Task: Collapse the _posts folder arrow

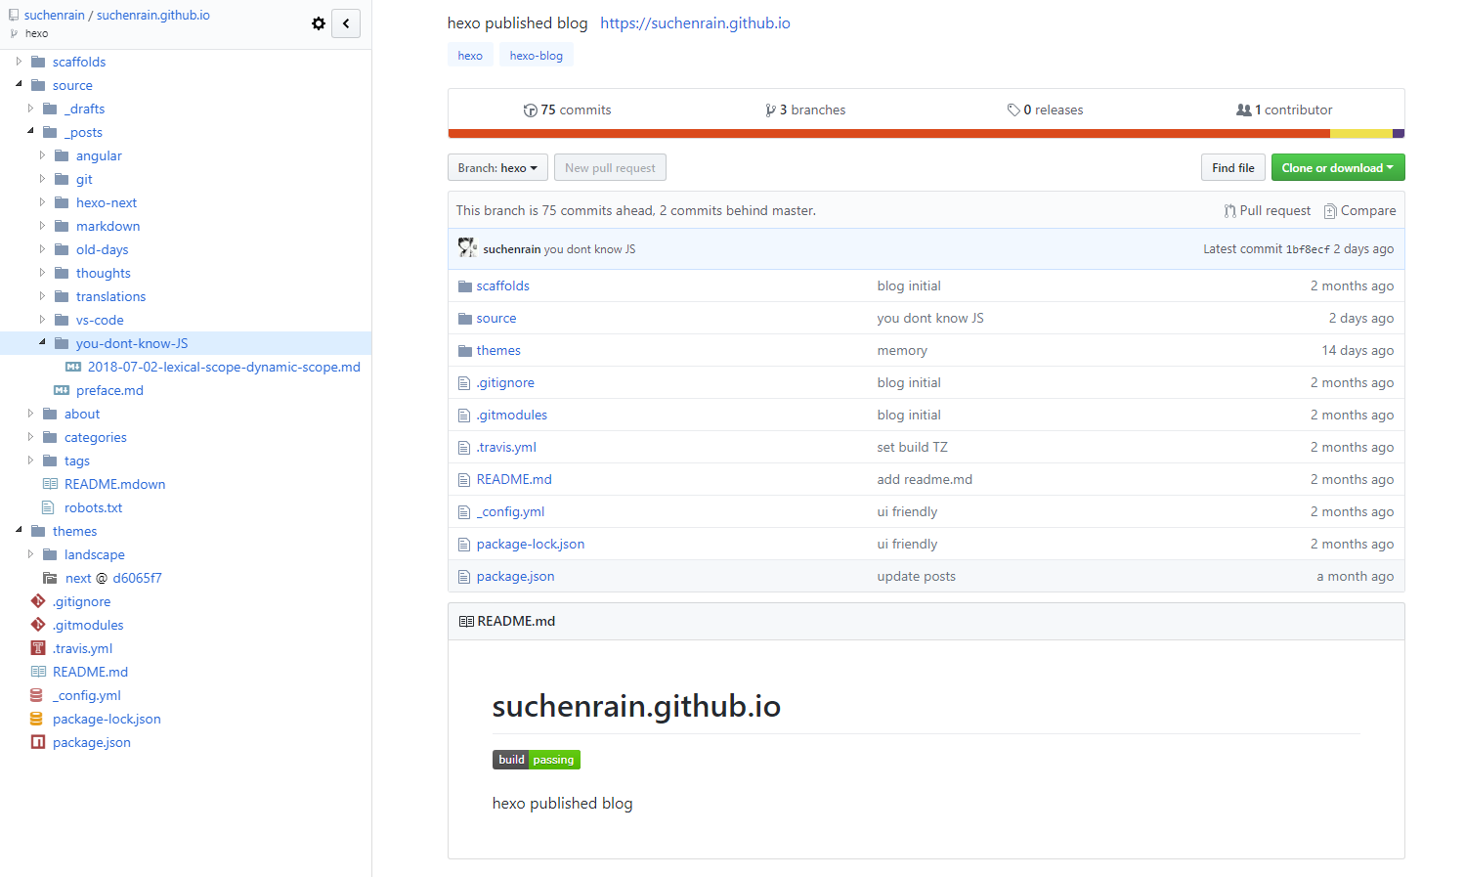Action: click(x=30, y=132)
